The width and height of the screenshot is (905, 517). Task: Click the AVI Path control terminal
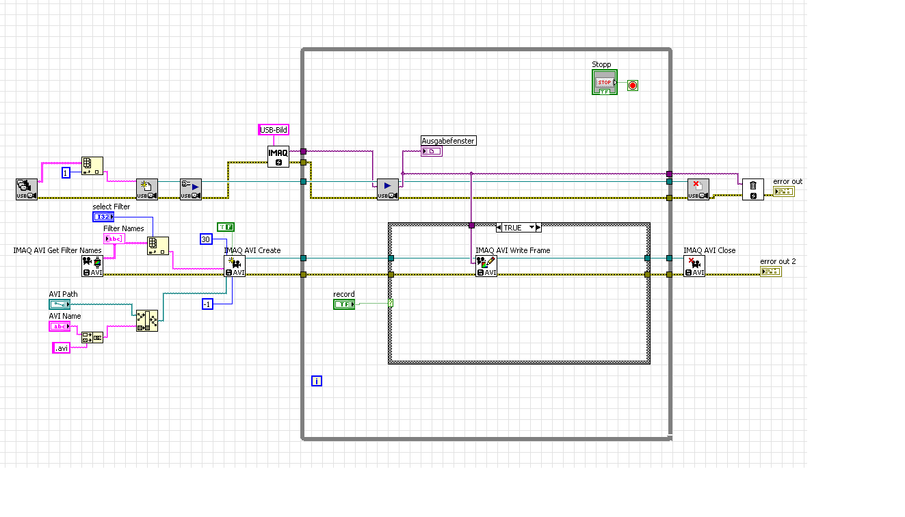point(60,304)
